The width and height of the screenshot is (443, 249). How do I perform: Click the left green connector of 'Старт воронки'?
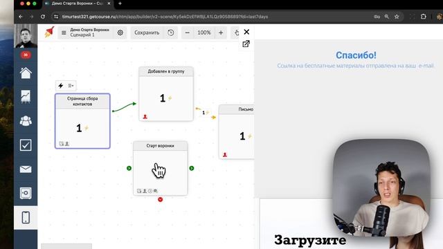[x=129, y=168]
